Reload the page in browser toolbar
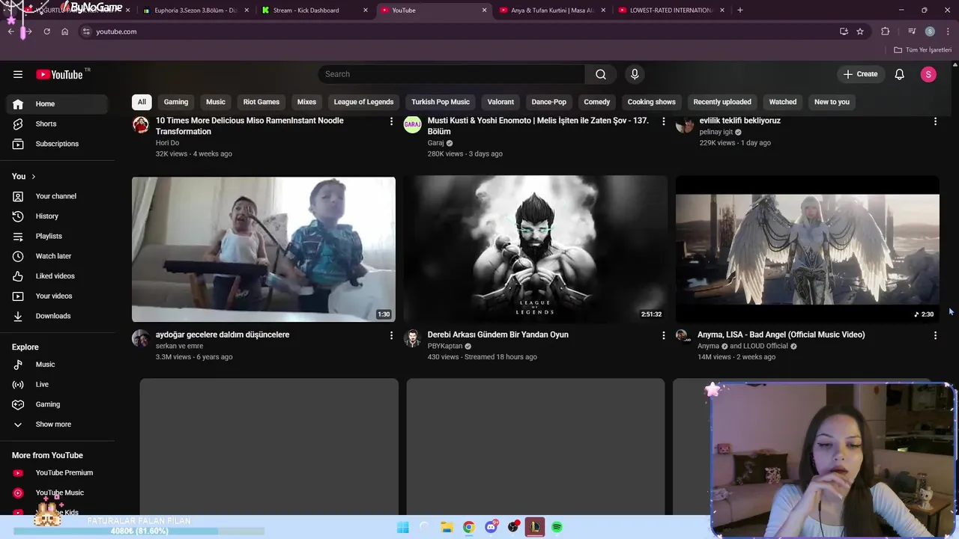959x539 pixels. pos(46,31)
